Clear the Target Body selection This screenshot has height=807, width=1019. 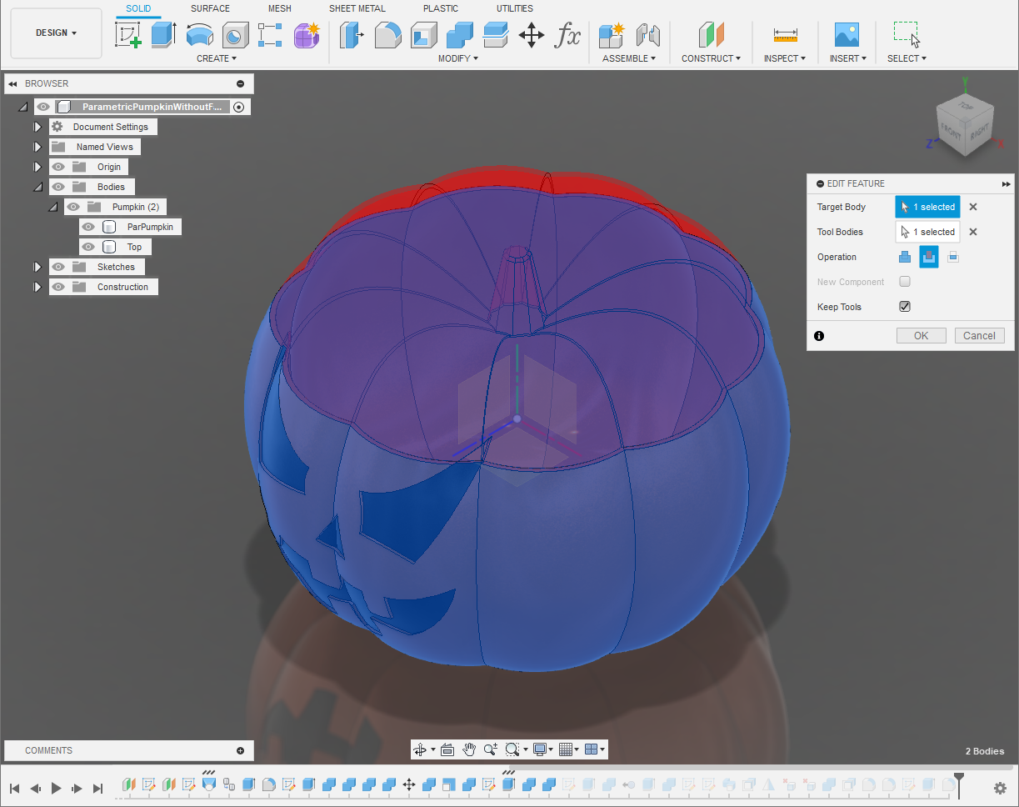[973, 207]
